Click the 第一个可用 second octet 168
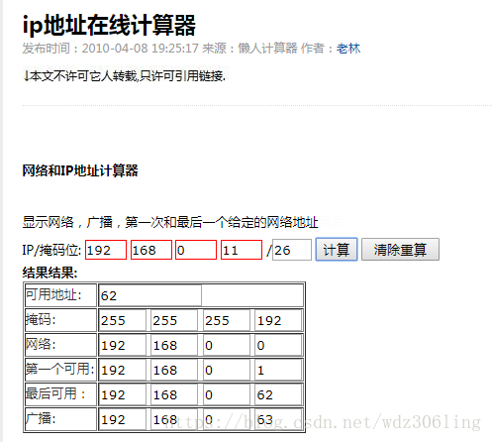The height and width of the screenshot is (442, 492). pos(174,370)
